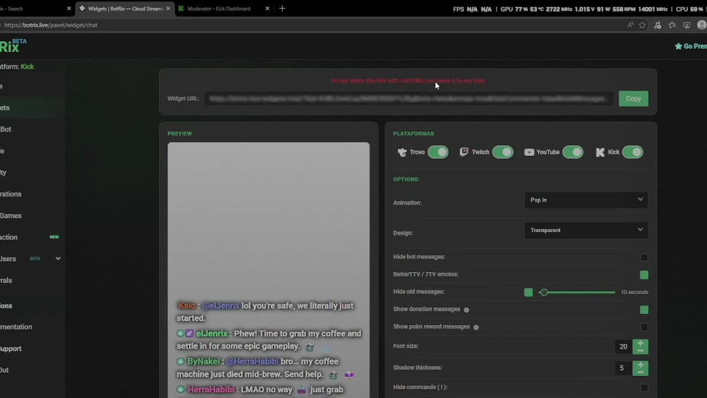Switch to the Moderator - Kick Dashboard tab
The height and width of the screenshot is (398, 707).
click(219, 9)
